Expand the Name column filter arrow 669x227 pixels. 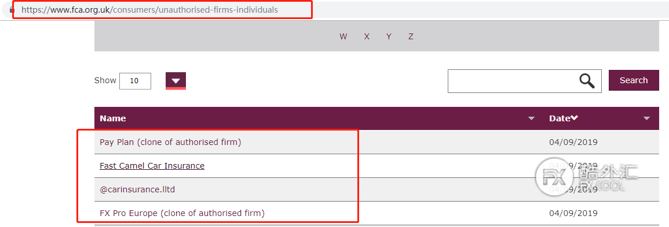[531, 118]
